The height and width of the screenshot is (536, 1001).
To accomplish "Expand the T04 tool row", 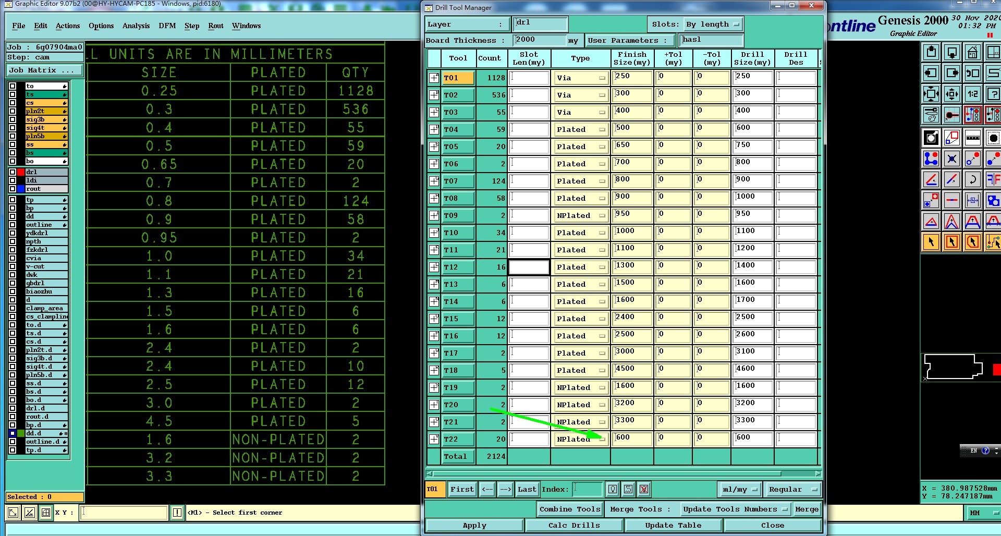I will (x=434, y=129).
